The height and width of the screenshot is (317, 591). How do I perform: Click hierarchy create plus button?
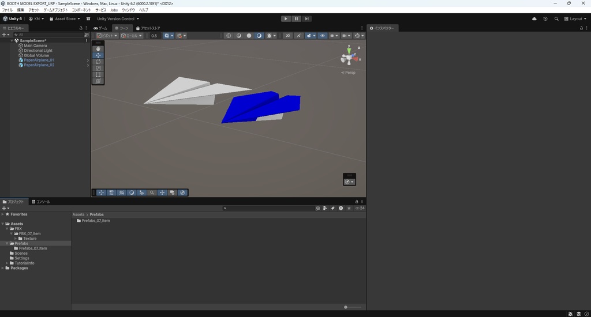point(5,35)
